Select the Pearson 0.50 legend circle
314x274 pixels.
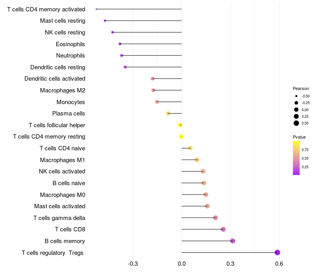[296, 123]
